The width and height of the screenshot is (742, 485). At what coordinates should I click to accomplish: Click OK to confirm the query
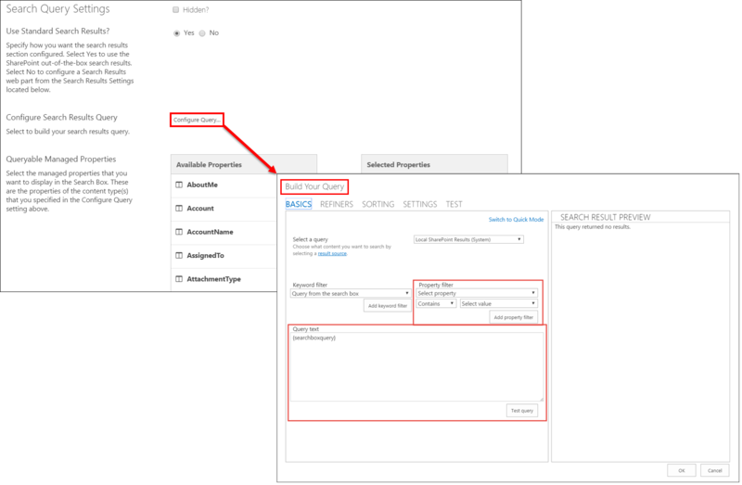pyautogui.click(x=681, y=470)
